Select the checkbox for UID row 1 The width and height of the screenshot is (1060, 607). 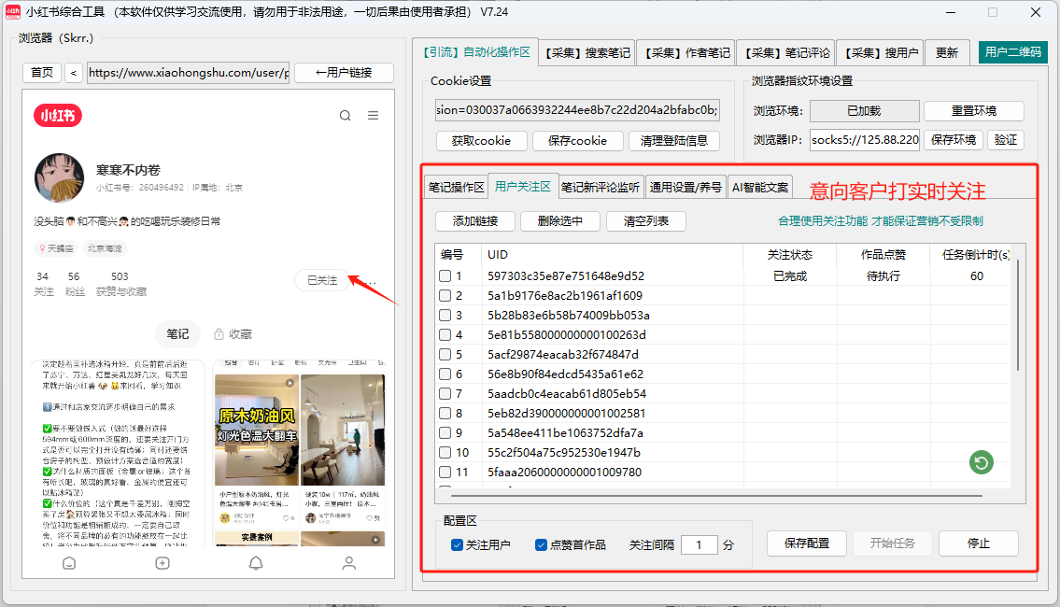pyautogui.click(x=445, y=275)
